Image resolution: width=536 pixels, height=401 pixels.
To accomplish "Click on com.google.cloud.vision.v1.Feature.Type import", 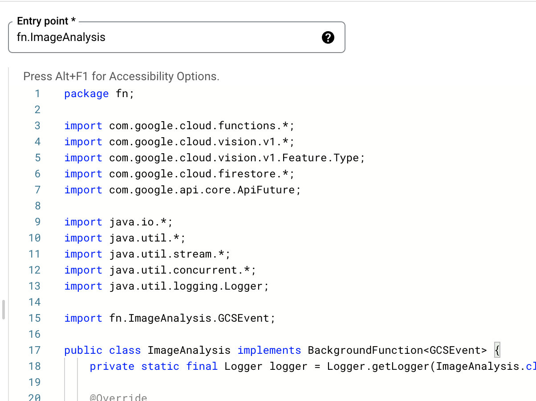I will click(237, 158).
